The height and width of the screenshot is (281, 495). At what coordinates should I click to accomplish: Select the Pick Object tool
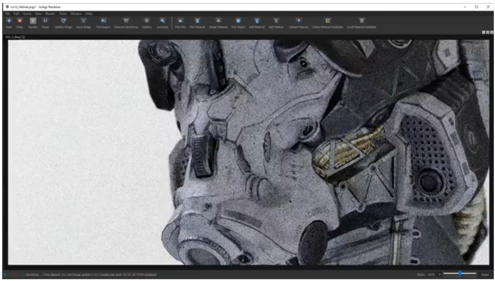click(x=238, y=22)
